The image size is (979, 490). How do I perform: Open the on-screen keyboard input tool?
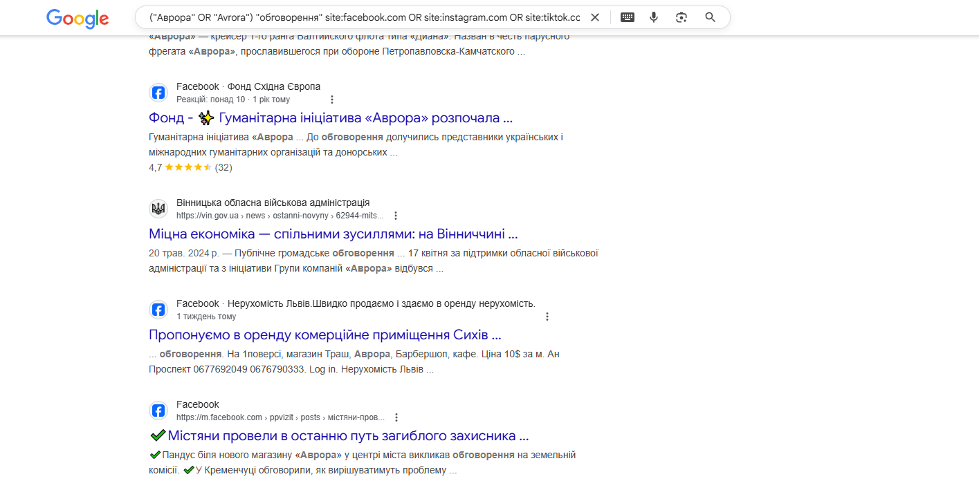628,17
